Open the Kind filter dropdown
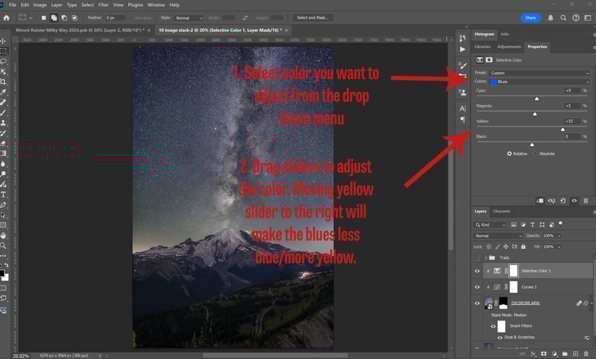Viewport: 596px width, 359px height. click(x=490, y=225)
